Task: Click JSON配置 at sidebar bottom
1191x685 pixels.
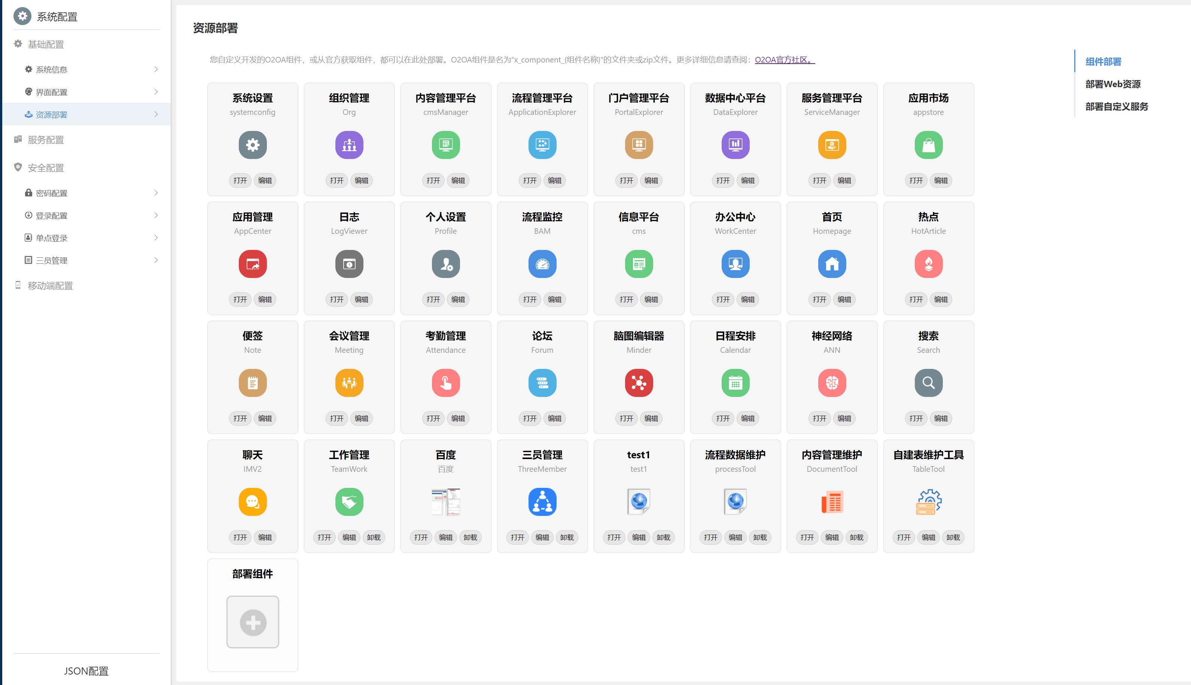Action: coord(86,671)
